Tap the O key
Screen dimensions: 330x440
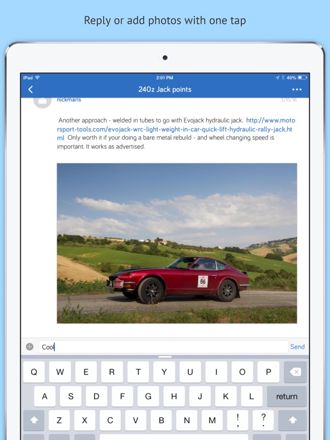pos(242,372)
